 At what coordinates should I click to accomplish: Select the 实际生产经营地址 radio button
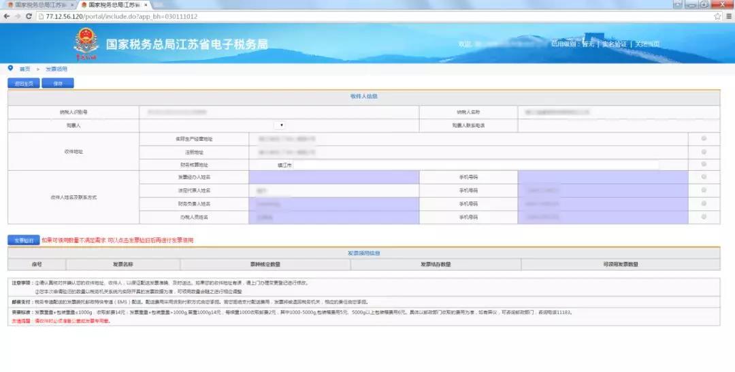(703, 139)
